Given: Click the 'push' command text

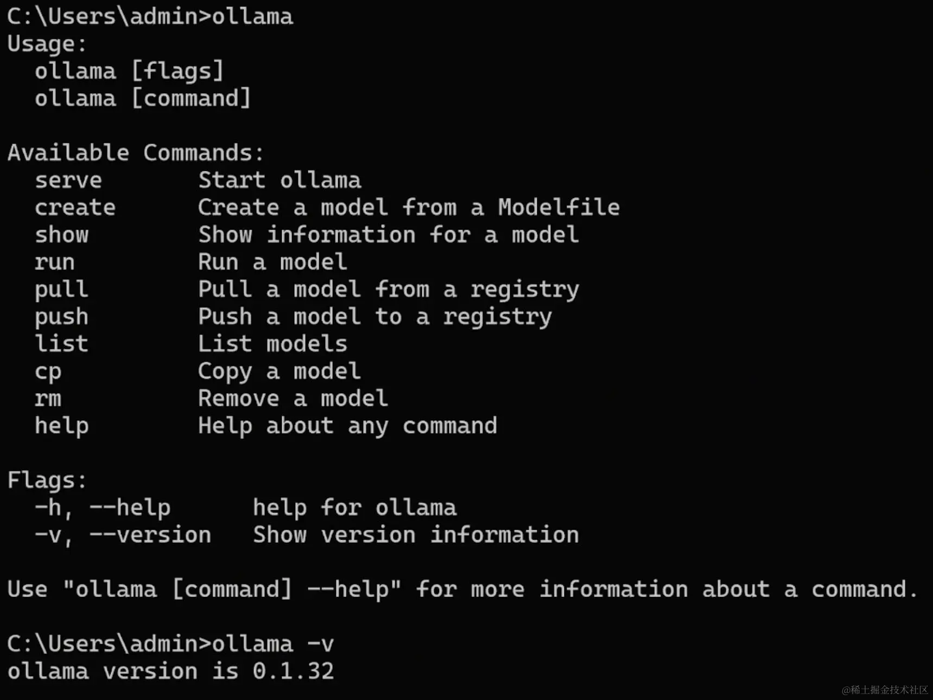Looking at the screenshot, I should (x=61, y=317).
